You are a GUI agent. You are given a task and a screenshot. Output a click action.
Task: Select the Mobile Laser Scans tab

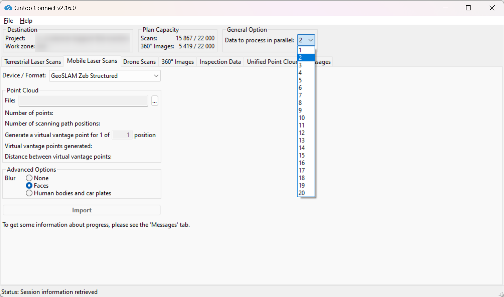click(x=92, y=61)
